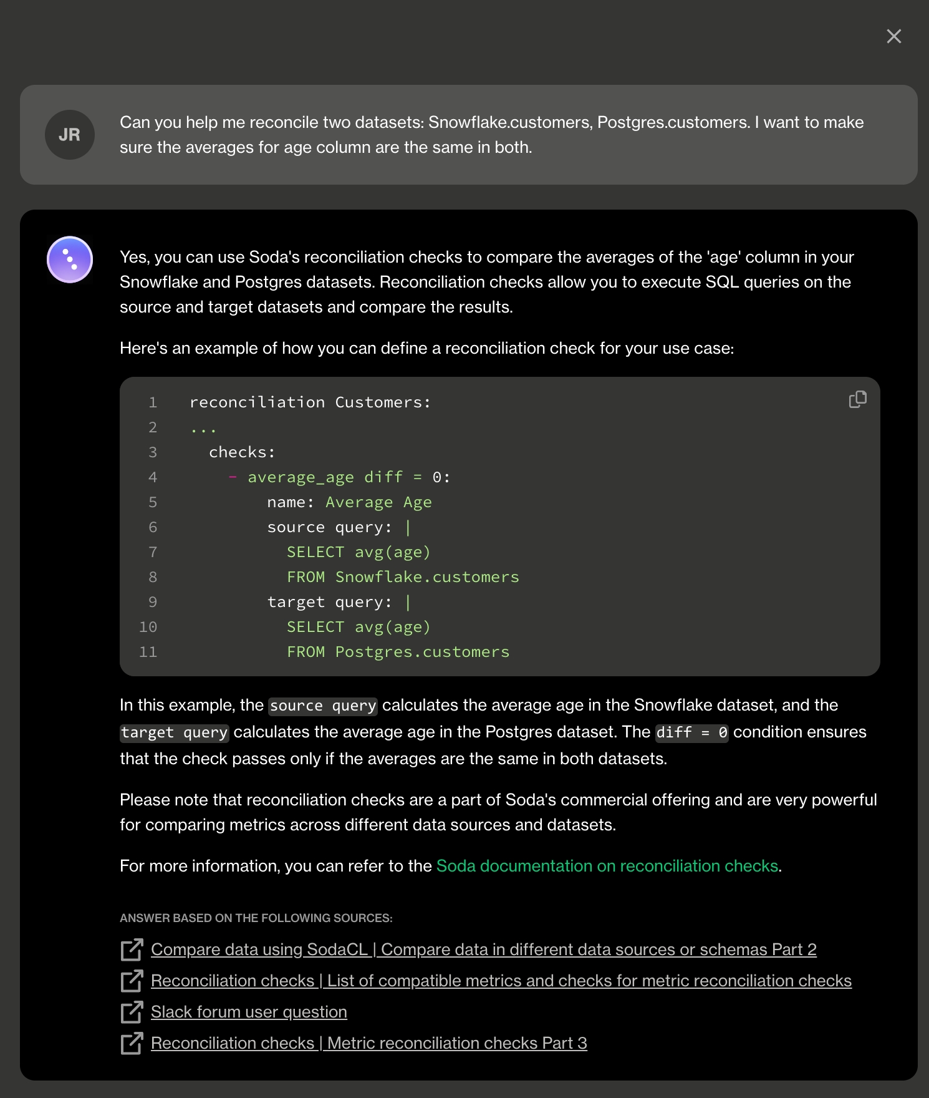929x1098 pixels.
Task: Open external icon beside Compare data using SodaCL
Action: (x=132, y=950)
